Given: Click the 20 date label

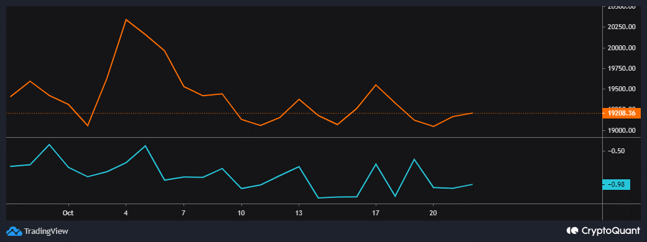Looking at the screenshot, I should coord(433,213).
